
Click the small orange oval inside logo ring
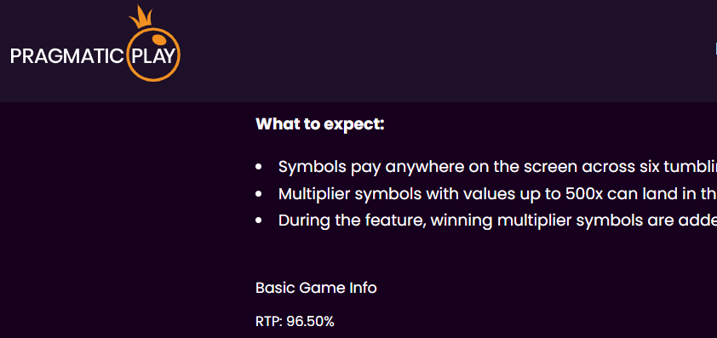[158, 40]
